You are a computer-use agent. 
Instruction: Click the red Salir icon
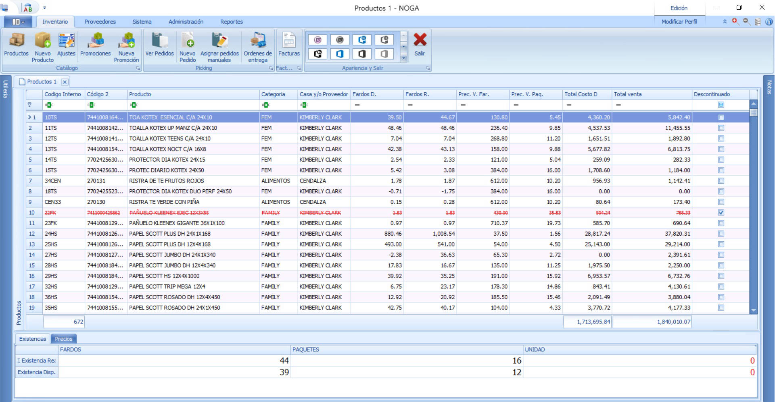pyautogui.click(x=420, y=44)
